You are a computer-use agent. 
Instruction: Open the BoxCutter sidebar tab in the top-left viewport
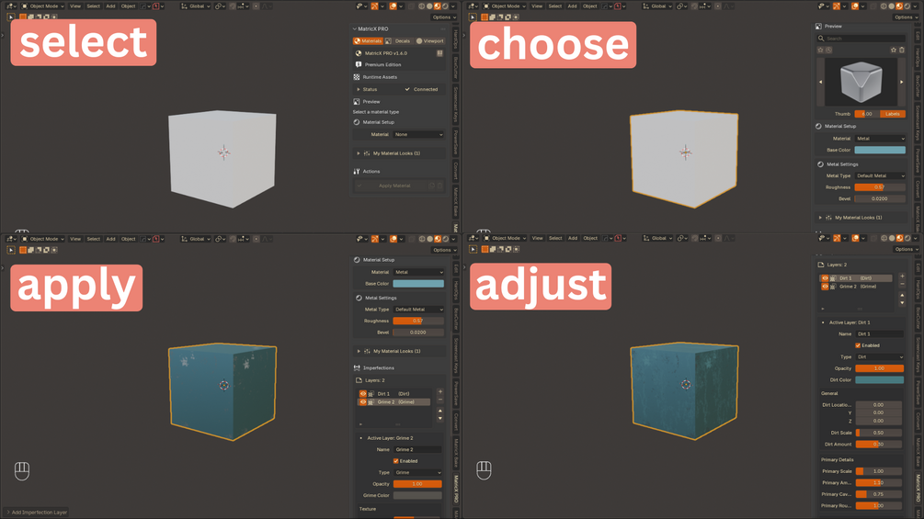456,68
